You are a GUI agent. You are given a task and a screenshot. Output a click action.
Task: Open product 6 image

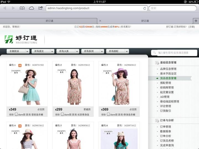[x=119, y=139]
